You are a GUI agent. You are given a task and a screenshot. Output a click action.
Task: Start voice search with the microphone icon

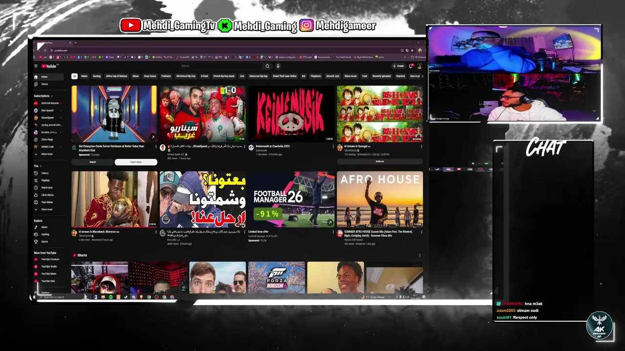pos(278,66)
